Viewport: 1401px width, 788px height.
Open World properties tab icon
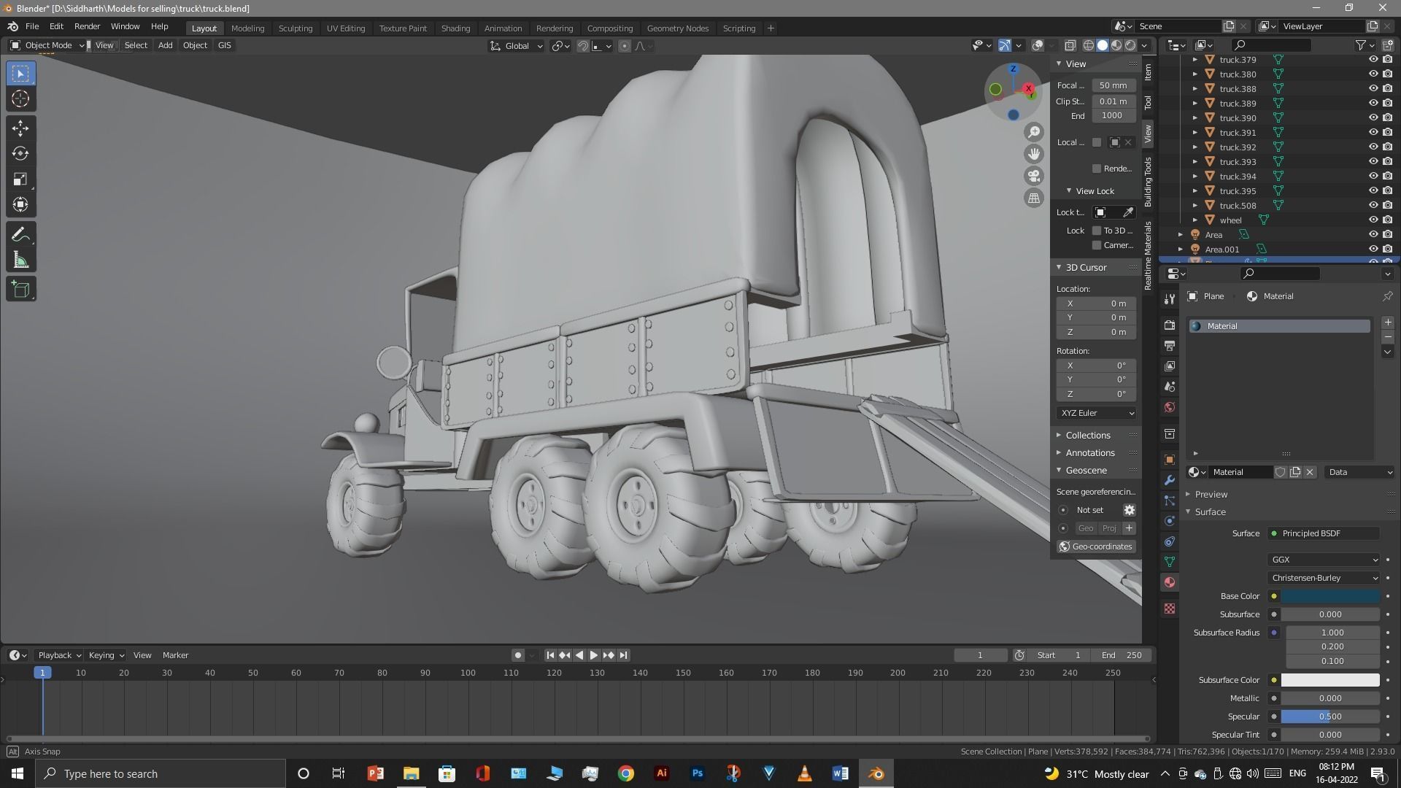click(1170, 407)
